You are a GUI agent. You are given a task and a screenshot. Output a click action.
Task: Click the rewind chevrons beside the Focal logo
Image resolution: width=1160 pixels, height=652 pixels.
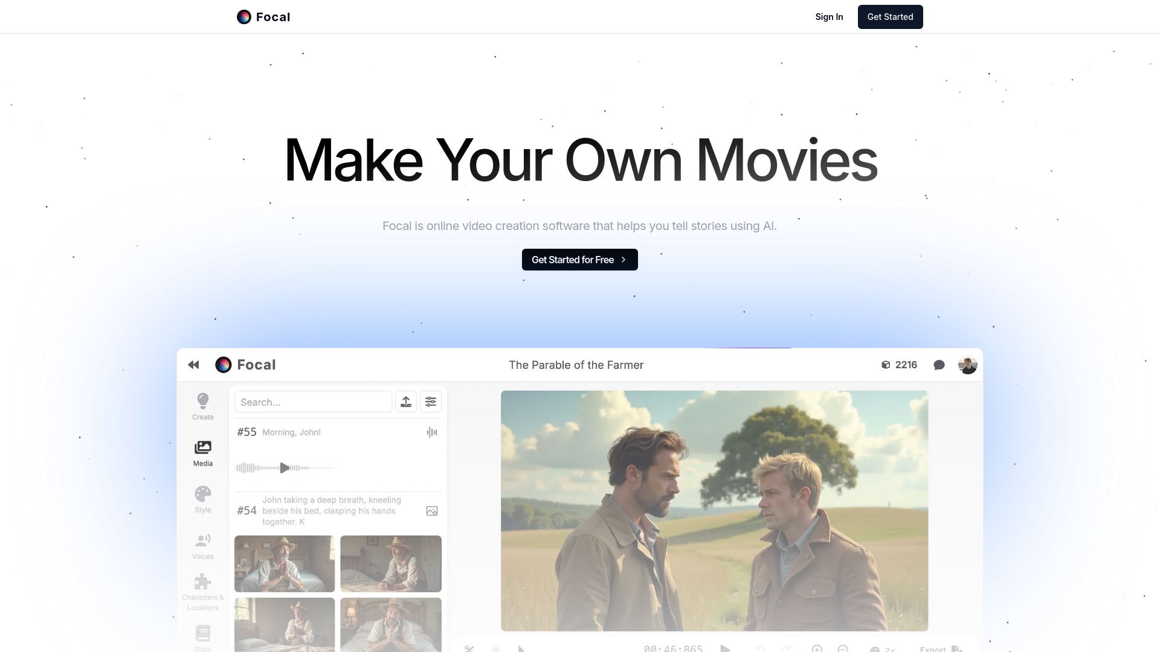[x=193, y=365]
